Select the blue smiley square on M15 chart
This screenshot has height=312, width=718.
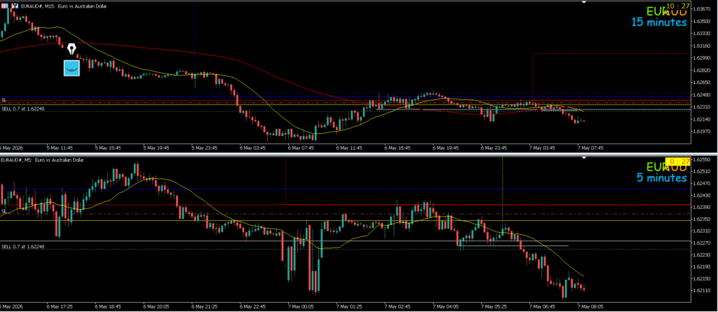(72, 68)
